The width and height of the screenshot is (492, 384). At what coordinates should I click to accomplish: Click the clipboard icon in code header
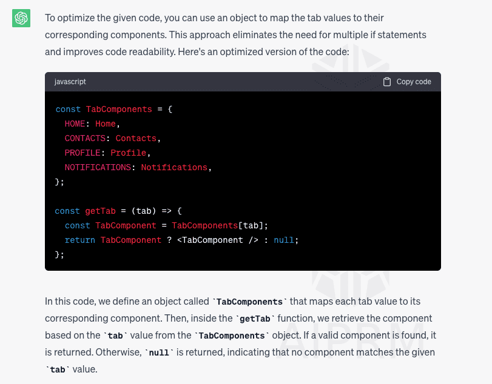point(387,82)
